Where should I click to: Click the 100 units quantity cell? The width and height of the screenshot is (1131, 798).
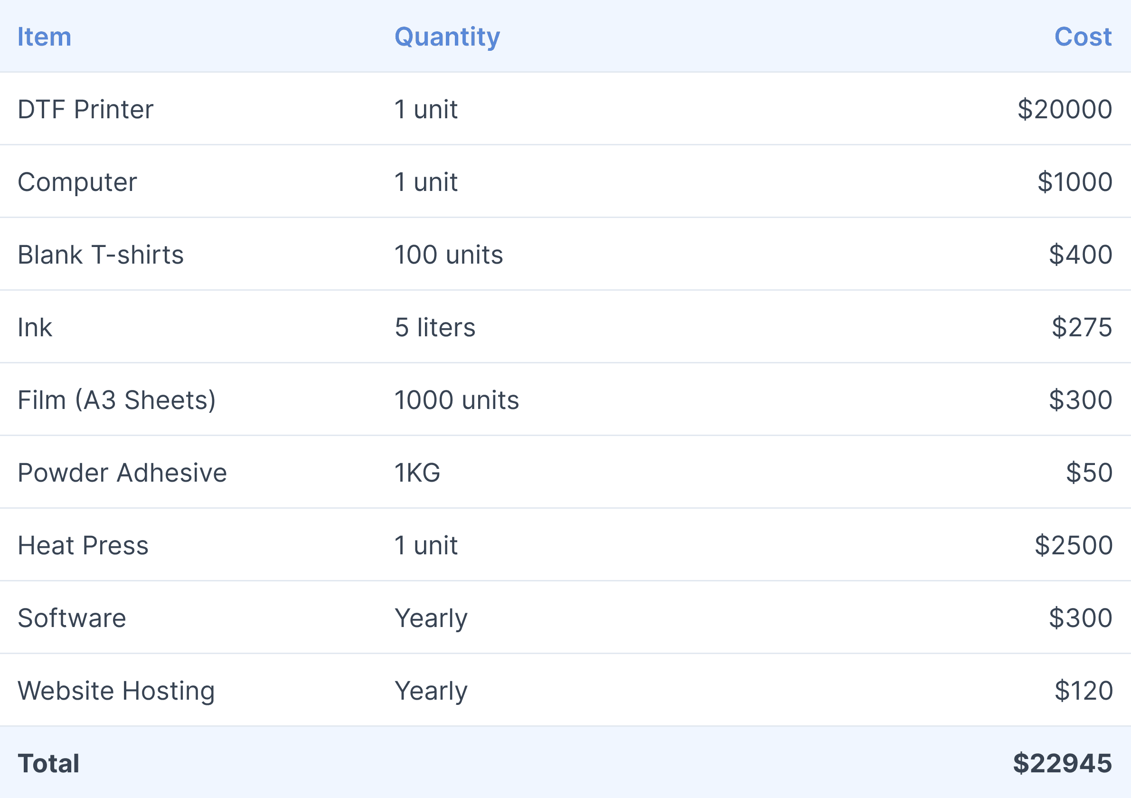(x=449, y=255)
